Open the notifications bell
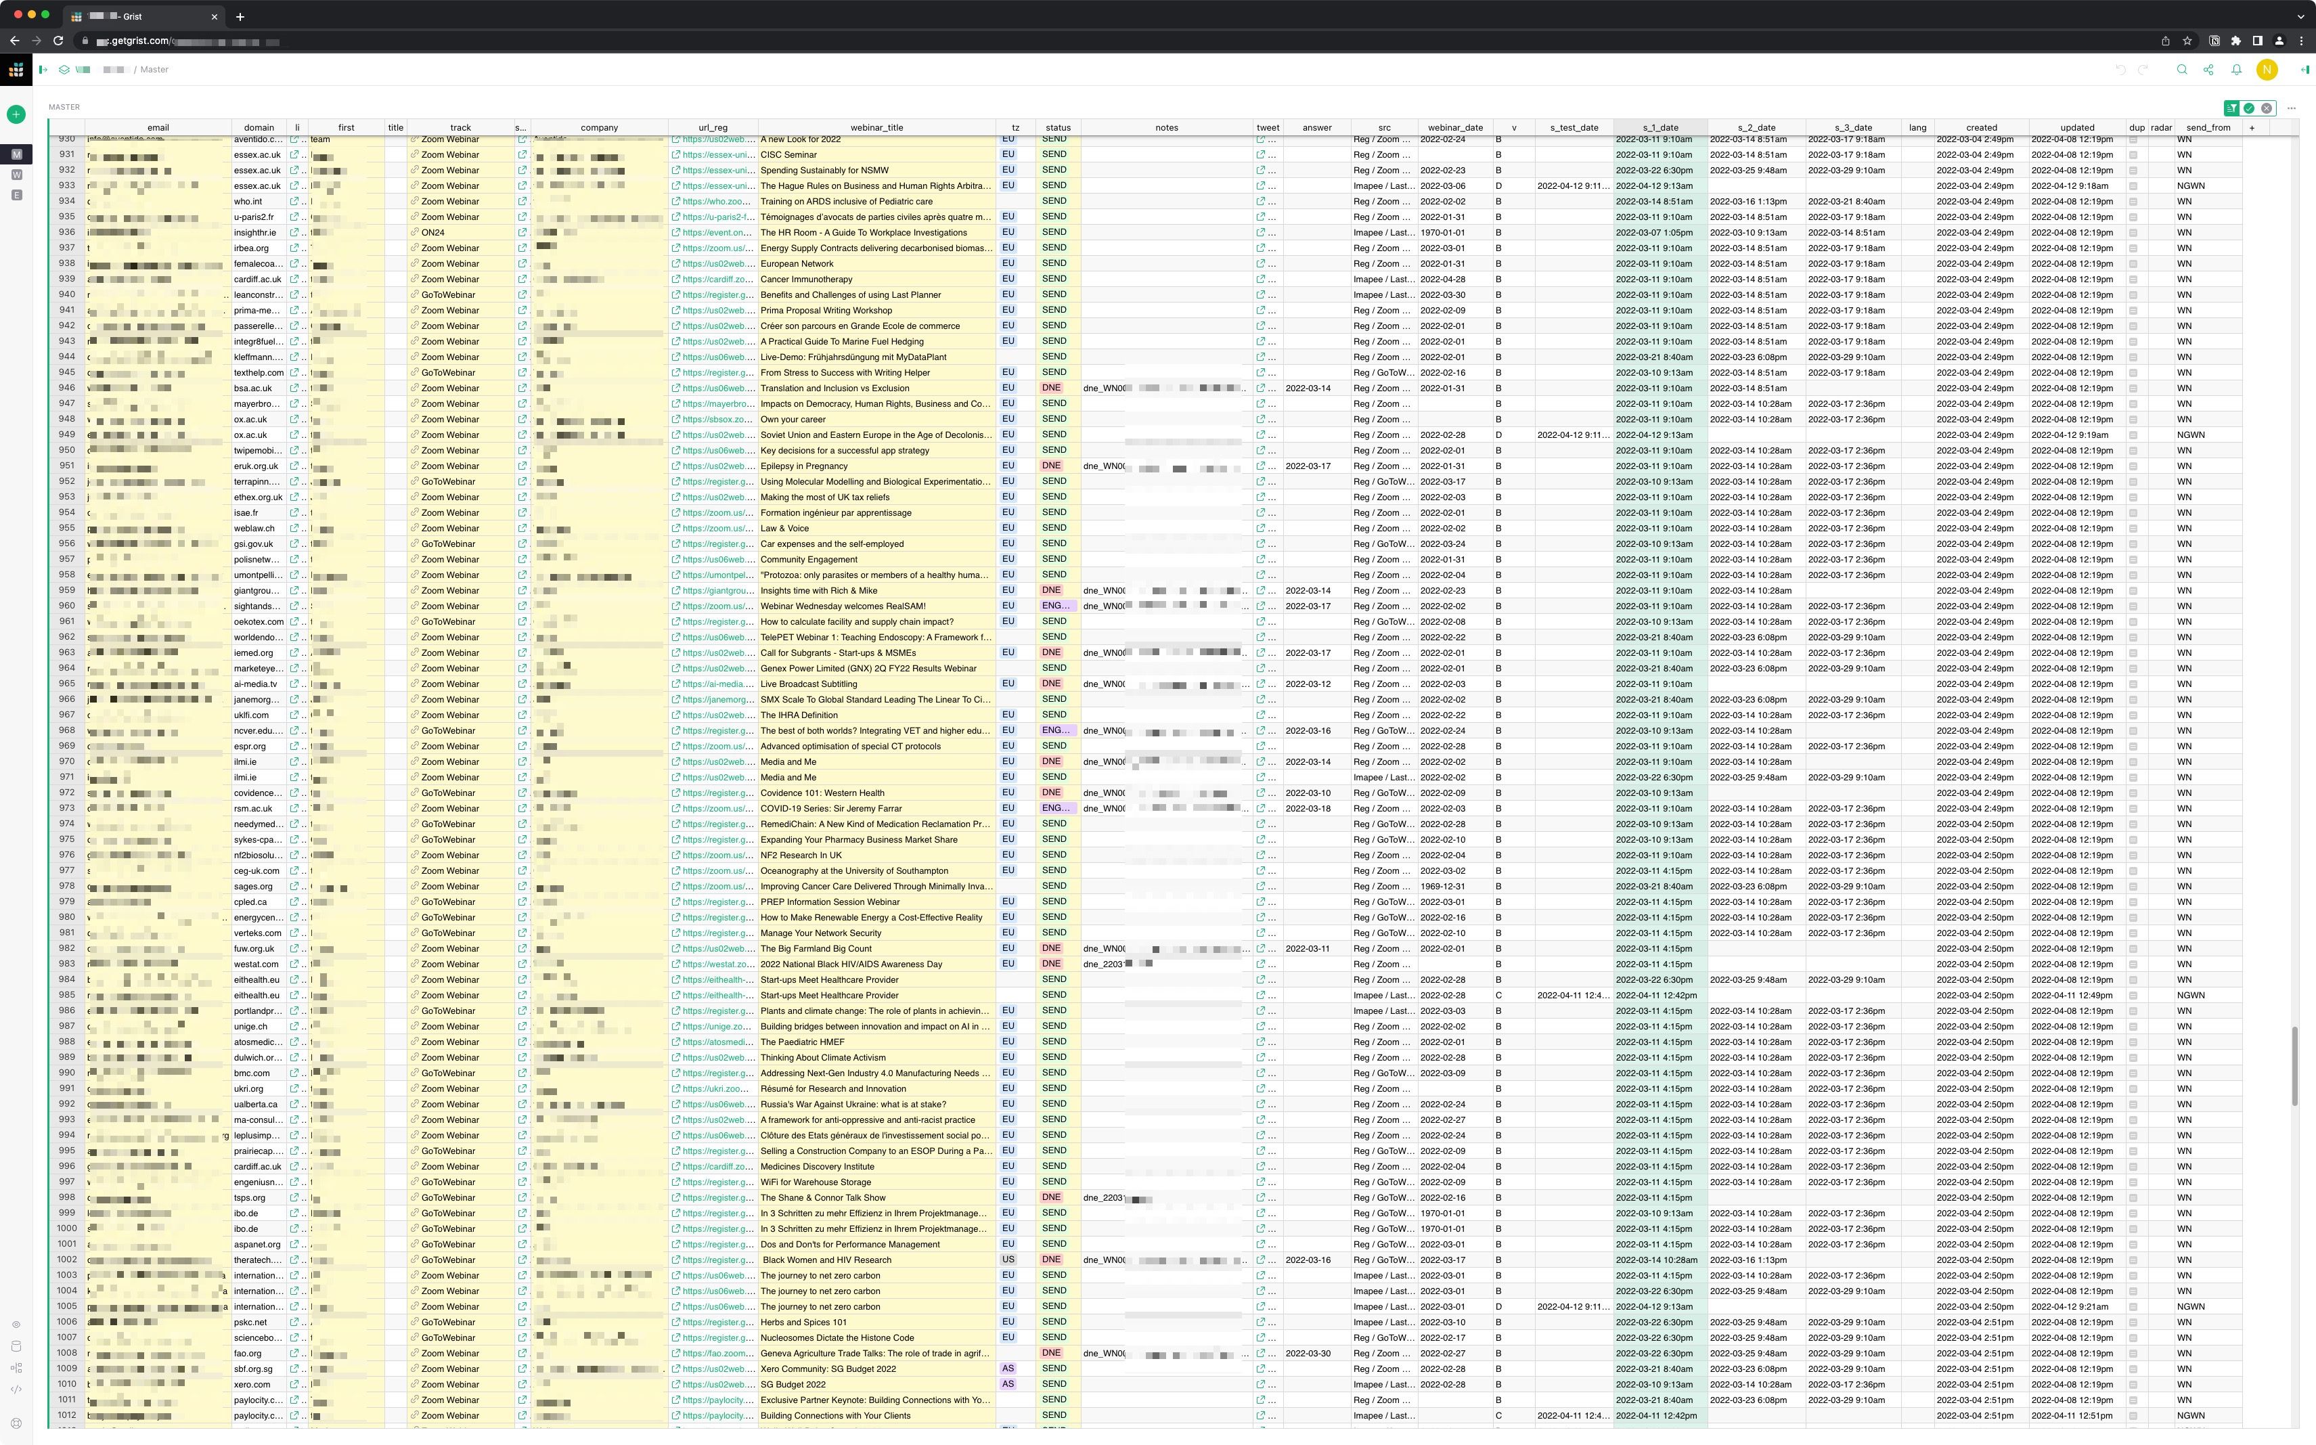The image size is (2316, 1445). pyautogui.click(x=2237, y=70)
